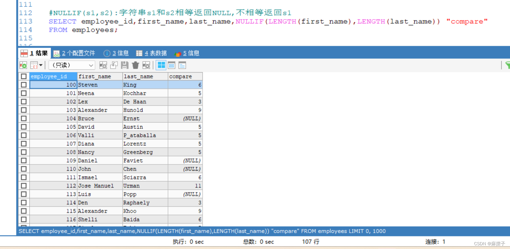
Task: Select the last_name cell Lorentz
Action: 145,144
